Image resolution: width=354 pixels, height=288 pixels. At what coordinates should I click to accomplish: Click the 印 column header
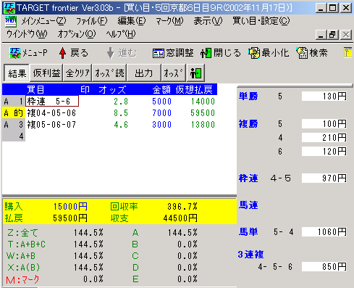pos(85,89)
